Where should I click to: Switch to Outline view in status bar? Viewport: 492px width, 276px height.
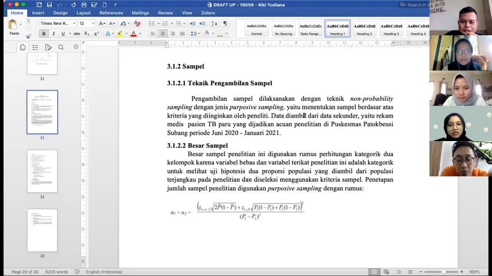pos(399,272)
